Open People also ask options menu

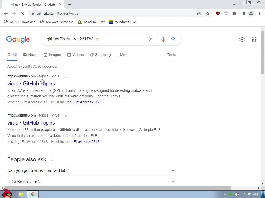(x=52, y=159)
